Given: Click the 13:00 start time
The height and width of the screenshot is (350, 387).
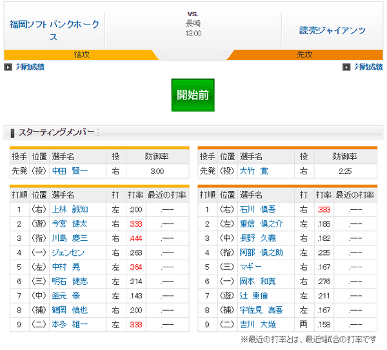Looking at the screenshot, I should 193,34.
